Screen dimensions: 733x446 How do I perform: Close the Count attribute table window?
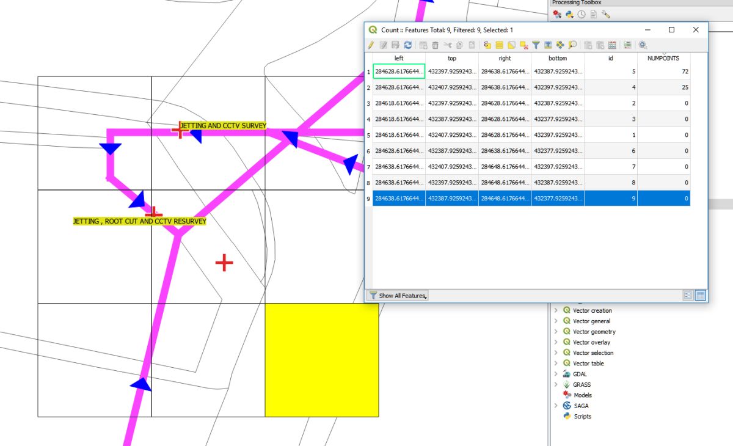pyautogui.click(x=696, y=29)
